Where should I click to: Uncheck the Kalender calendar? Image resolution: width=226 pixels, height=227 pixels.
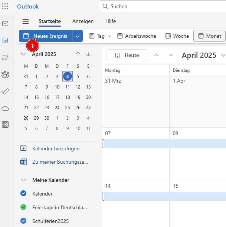pos(23,193)
